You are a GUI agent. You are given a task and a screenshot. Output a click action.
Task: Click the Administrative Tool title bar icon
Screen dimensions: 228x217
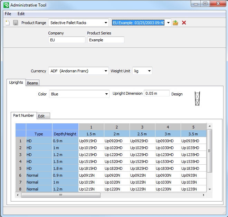[x=6, y=5]
